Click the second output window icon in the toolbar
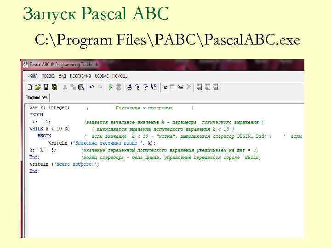 [x=207, y=87]
